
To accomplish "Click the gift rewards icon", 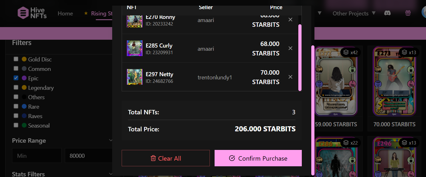I will (x=408, y=13).
